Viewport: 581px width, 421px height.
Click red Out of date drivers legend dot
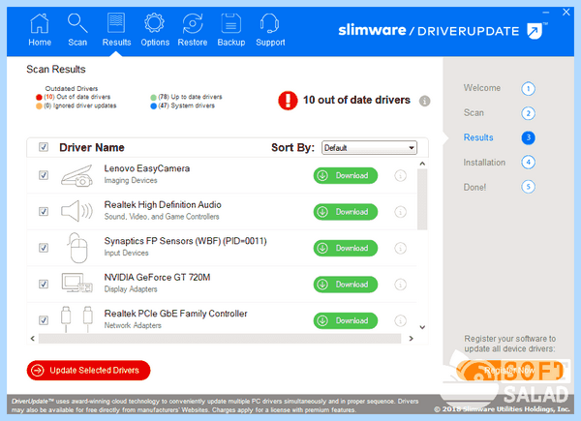pyautogui.click(x=39, y=98)
